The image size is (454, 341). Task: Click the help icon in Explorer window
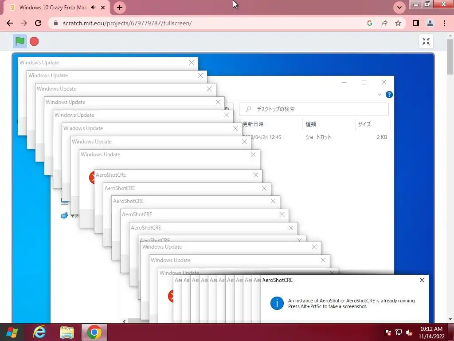389,95
